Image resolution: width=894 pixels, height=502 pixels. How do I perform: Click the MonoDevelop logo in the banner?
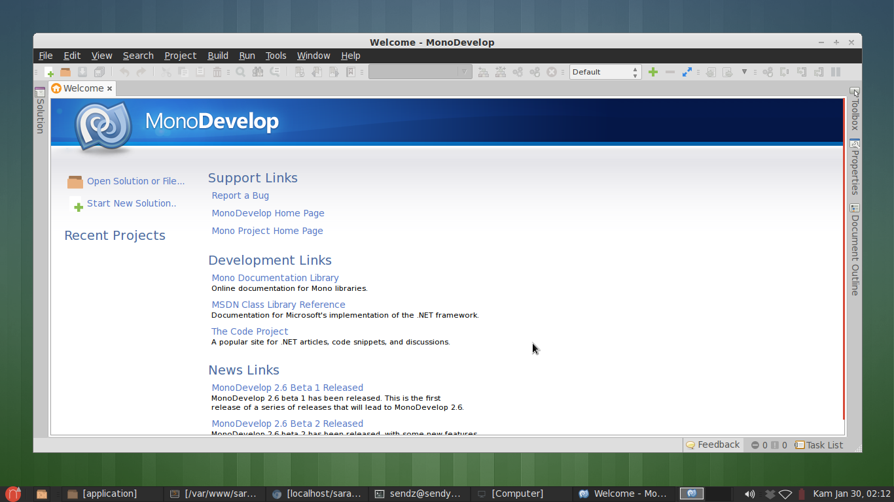103,127
